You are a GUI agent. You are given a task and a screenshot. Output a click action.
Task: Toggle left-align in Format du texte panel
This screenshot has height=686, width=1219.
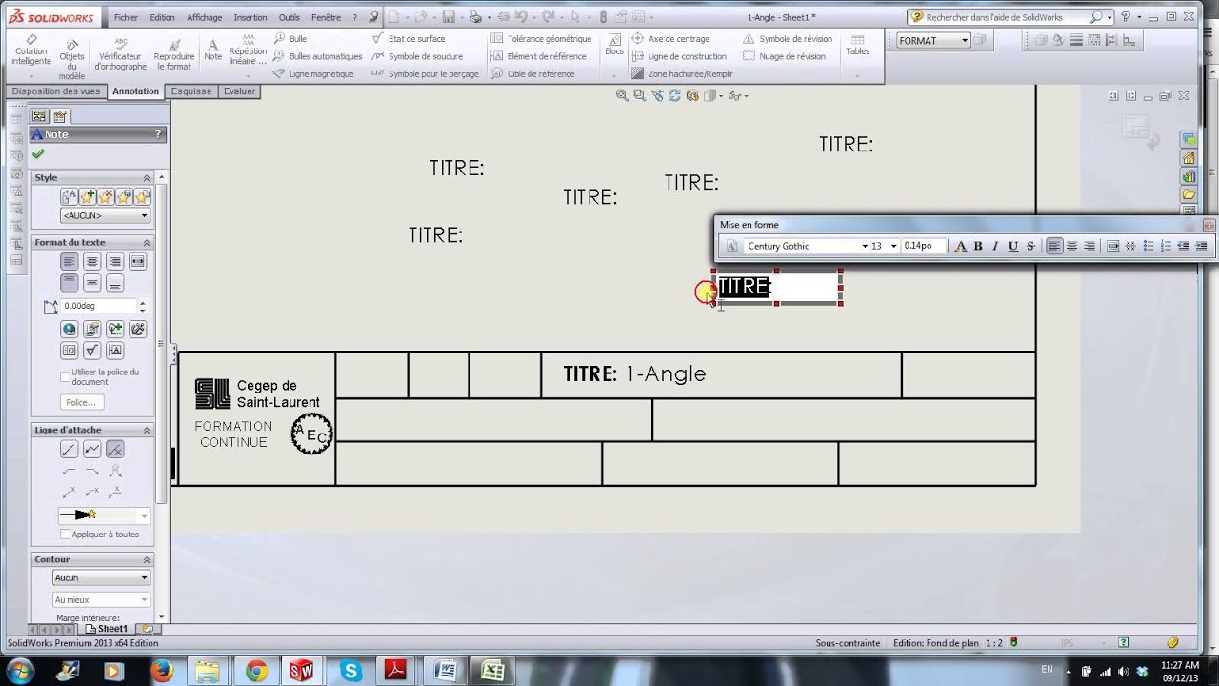click(x=70, y=261)
